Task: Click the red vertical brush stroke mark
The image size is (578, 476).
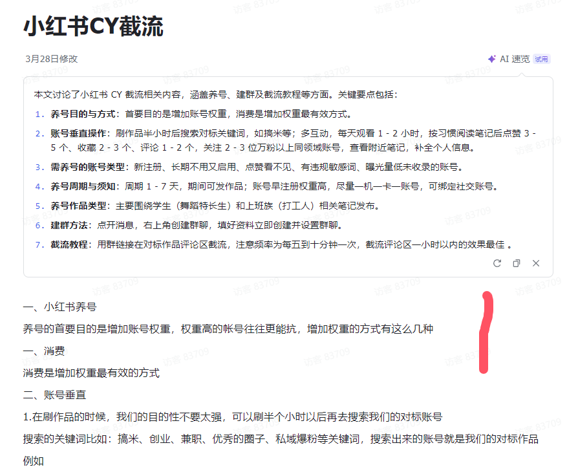Action: coord(485,333)
